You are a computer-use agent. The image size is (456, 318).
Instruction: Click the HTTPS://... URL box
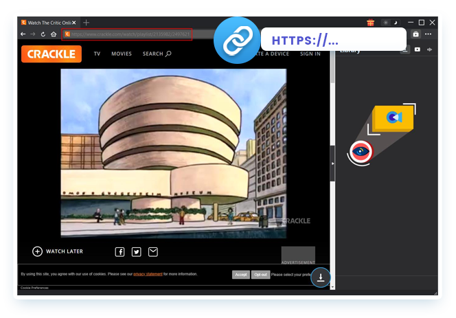tap(334, 39)
